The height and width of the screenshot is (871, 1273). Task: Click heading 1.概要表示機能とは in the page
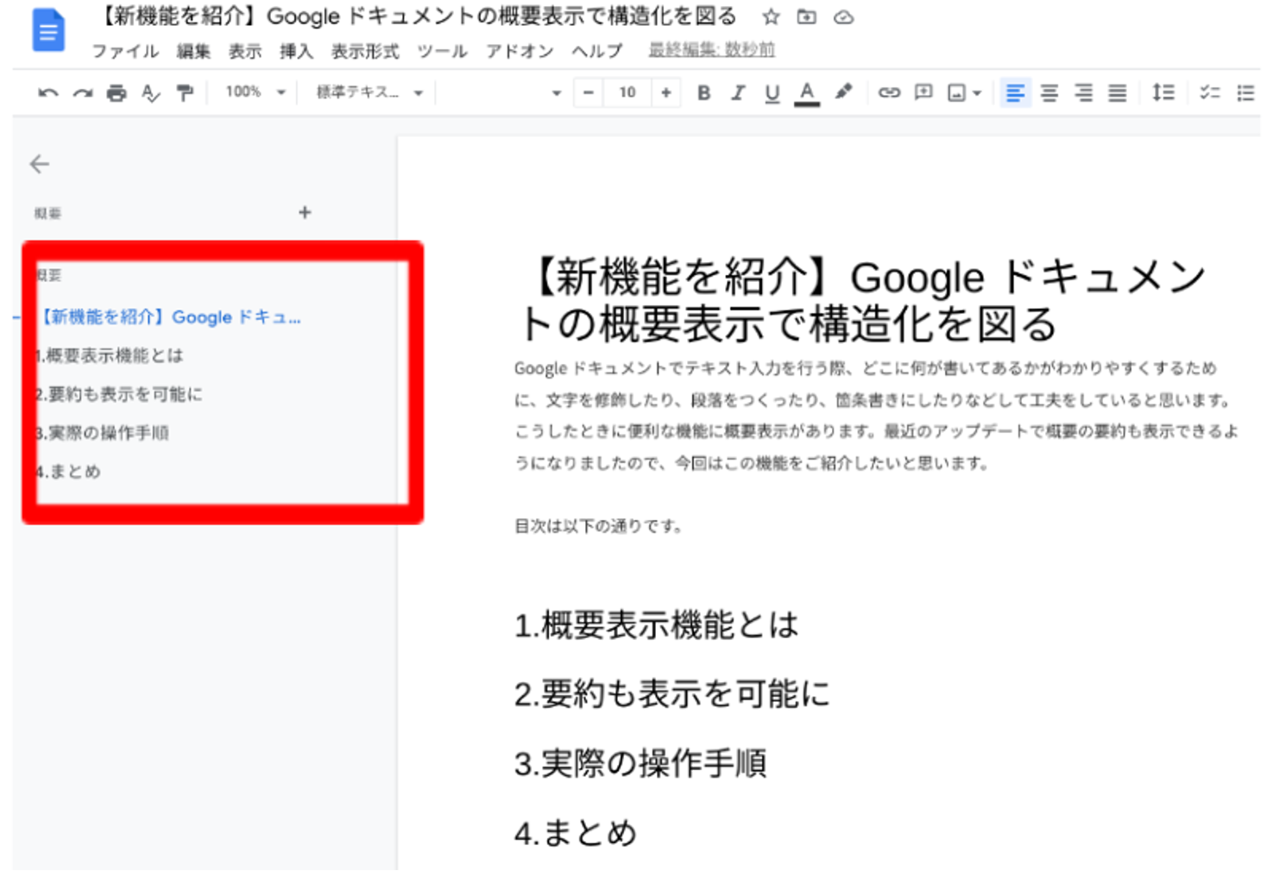coord(657,625)
